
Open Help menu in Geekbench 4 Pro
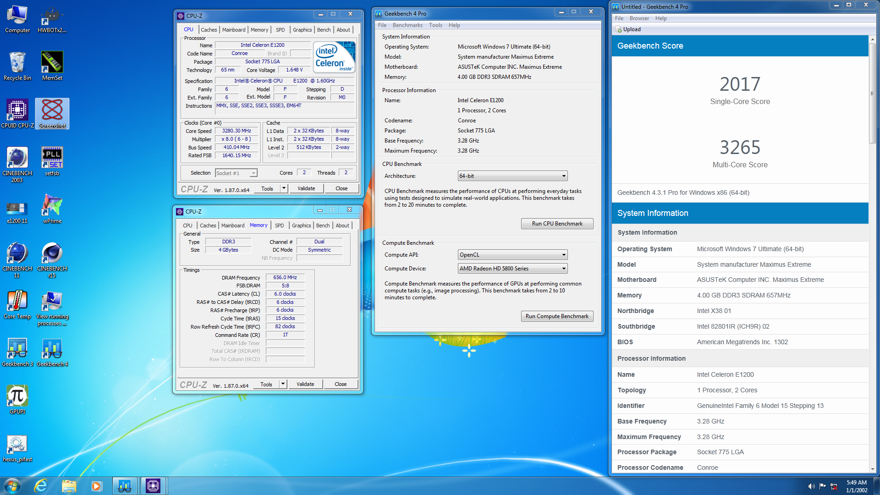454,25
